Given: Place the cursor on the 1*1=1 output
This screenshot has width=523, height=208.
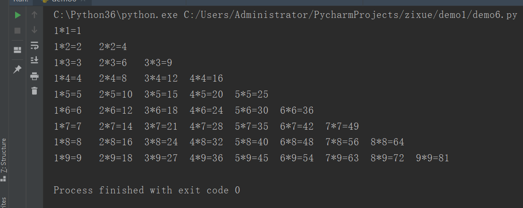Looking at the screenshot, I should tap(67, 31).
